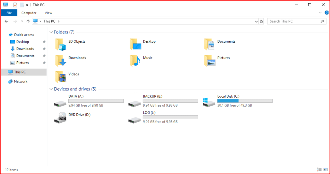Screen dimensions: 330x174
Task: Switch to the View ribbon tab
Action: coord(48,13)
